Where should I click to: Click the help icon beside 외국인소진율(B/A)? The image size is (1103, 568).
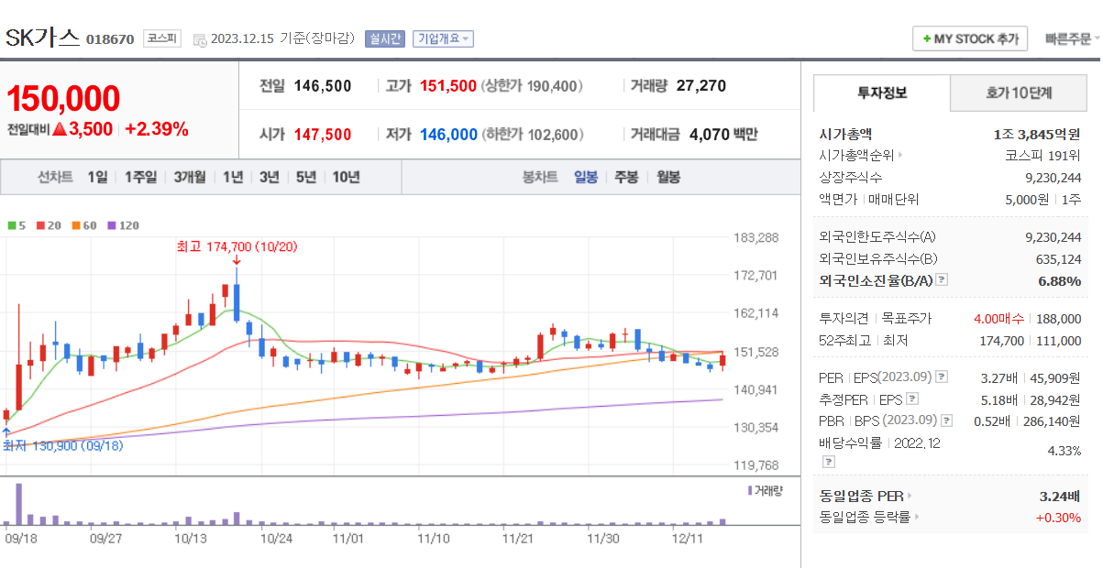click(942, 280)
